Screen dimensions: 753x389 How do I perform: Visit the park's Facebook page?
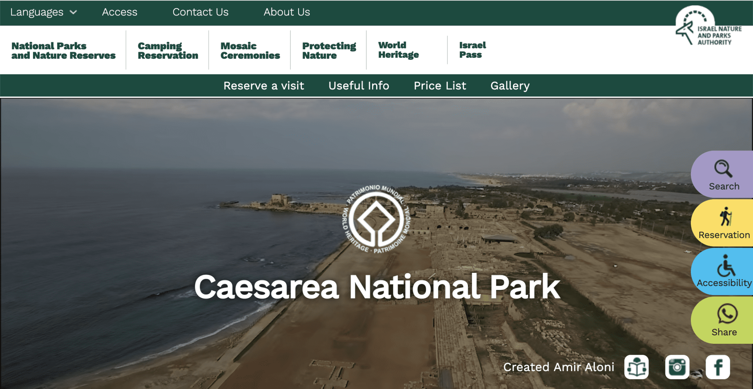717,366
